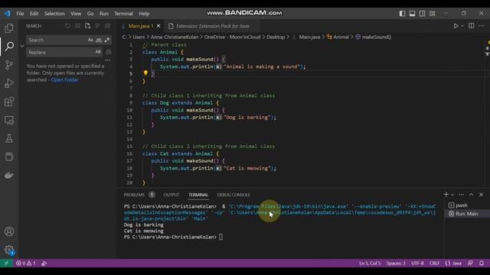The height and width of the screenshot is (275, 490).
Task: Open the Extensions view
Action: pyautogui.click(x=9, y=102)
